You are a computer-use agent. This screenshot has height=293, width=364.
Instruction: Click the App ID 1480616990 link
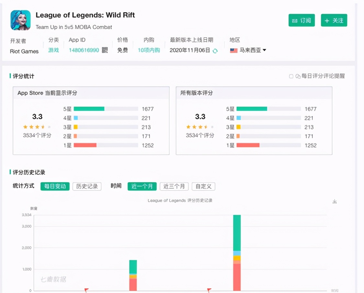(84, 50)
